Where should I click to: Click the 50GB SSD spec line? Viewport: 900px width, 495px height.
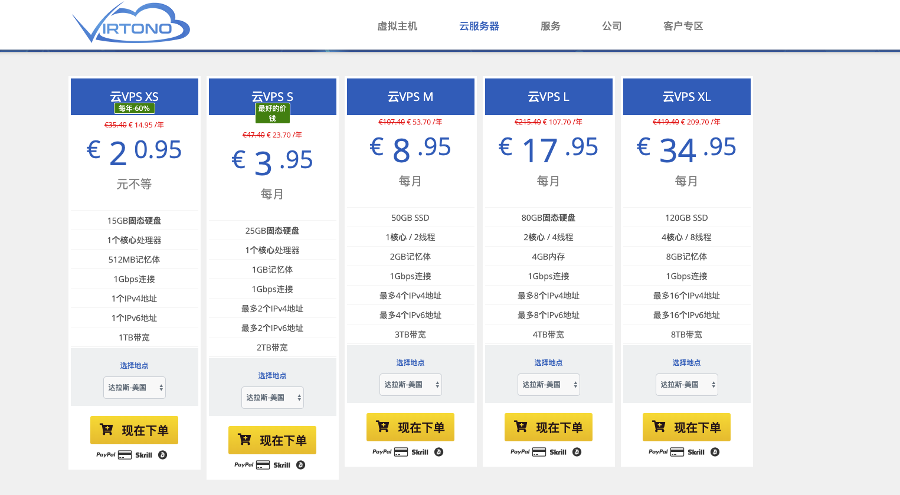click(411, 218)
